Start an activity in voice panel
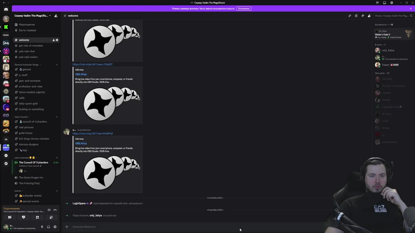This screenshot has width=415, height=233. (37, 217)
